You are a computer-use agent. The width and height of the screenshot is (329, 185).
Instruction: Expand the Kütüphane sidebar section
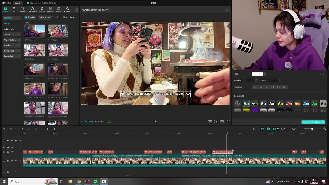point(12,51)
